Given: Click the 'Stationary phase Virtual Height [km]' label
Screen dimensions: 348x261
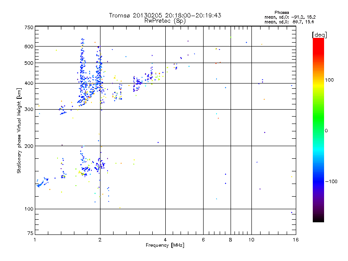Looking at the screenshot, I should tap(19, 131).
